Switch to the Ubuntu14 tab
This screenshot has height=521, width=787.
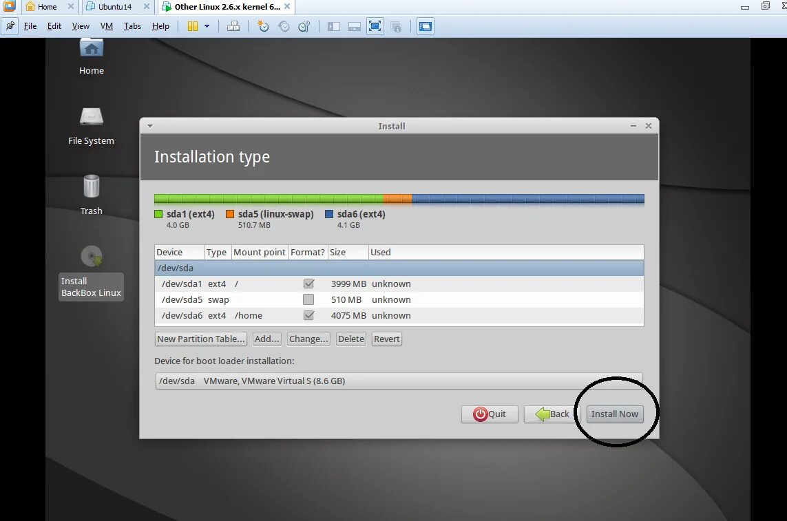point(115,6)
